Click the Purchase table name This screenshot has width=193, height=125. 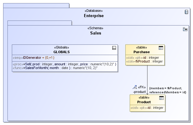point(142,52)
